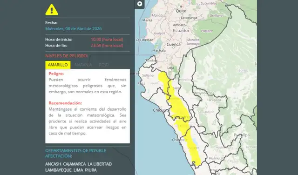Select the AMARILLO danger level tab

pyautogui.click(x=58, y=65)
